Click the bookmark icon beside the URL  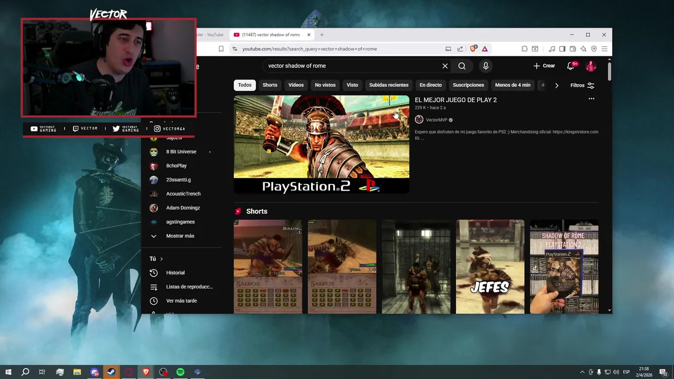(221, 49)
